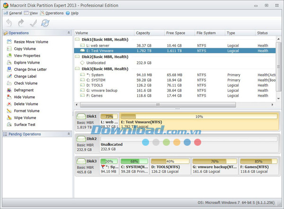Image resolution: width=284 pixels, height=209 pixels.
Task: Click the Redo toolbar arrow
Action: click(x=21, y=23)
